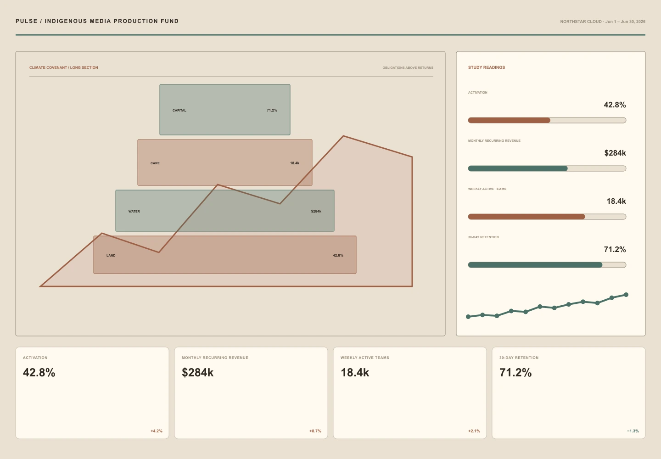Click the $284k reading in the Study Readings panel
The width and height of the screenshot is (661, 459).
(x=615, y=153)
